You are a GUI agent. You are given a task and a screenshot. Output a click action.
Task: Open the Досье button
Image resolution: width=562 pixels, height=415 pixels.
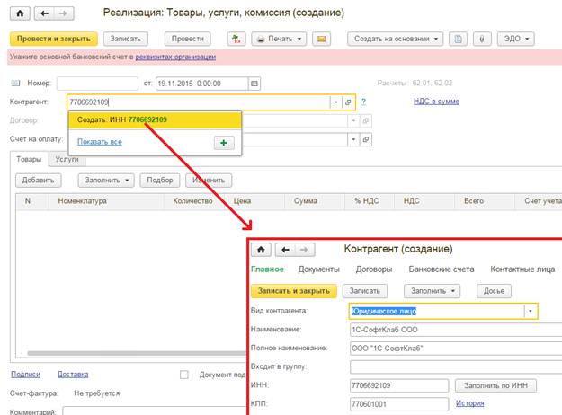pyautogui.click(x=494, y=291)
